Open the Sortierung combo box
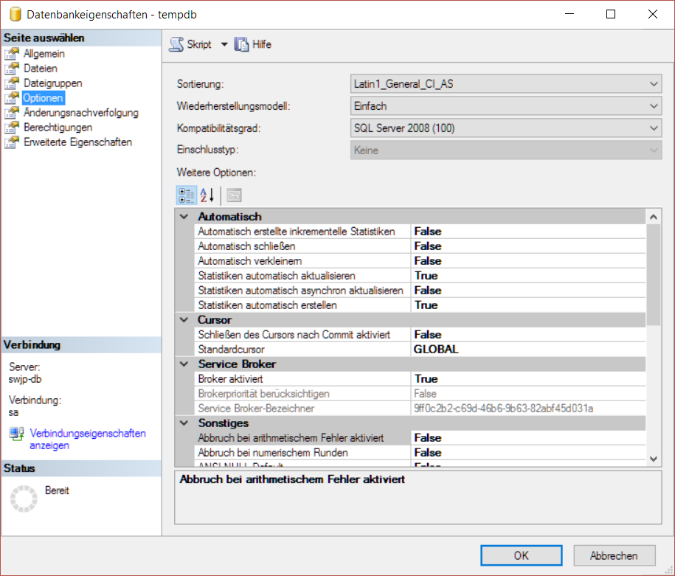Viewport: 675px width, 576px height. [654, 84]
